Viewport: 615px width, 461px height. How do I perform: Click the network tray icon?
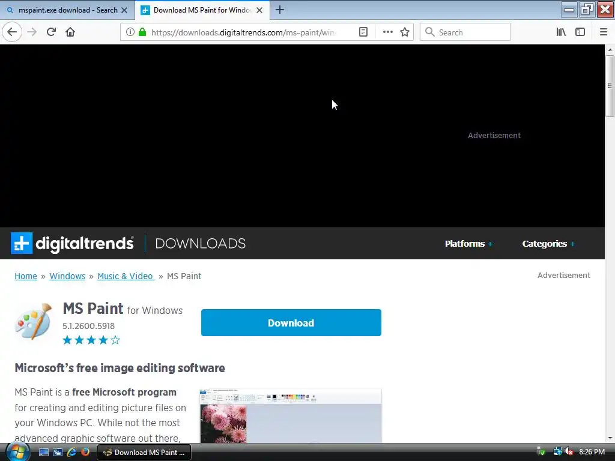point(557,451)
